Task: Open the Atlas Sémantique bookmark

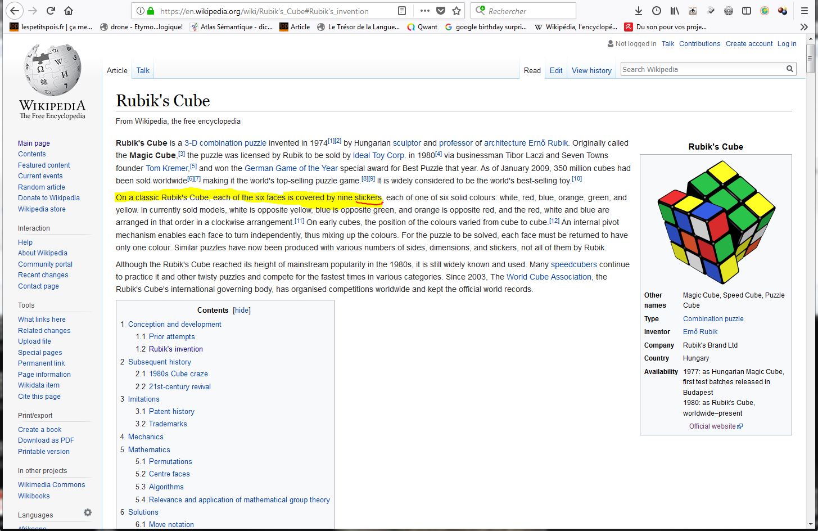Action: click(231, 27)
